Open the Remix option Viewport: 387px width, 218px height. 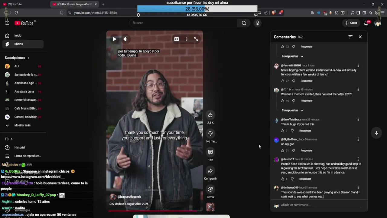pos(210,189)
